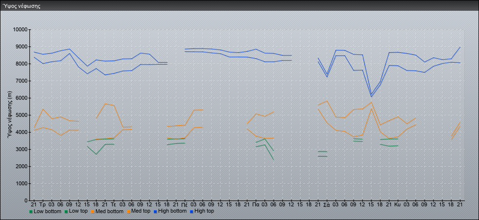479x220 pixels.
Task: Click the 1000 value on the vertical axis
Action: pyautogui.click(x=22, y=183)
